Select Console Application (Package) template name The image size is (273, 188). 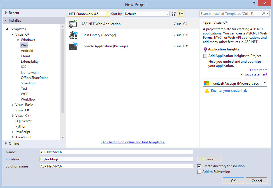tap(104, 46)
